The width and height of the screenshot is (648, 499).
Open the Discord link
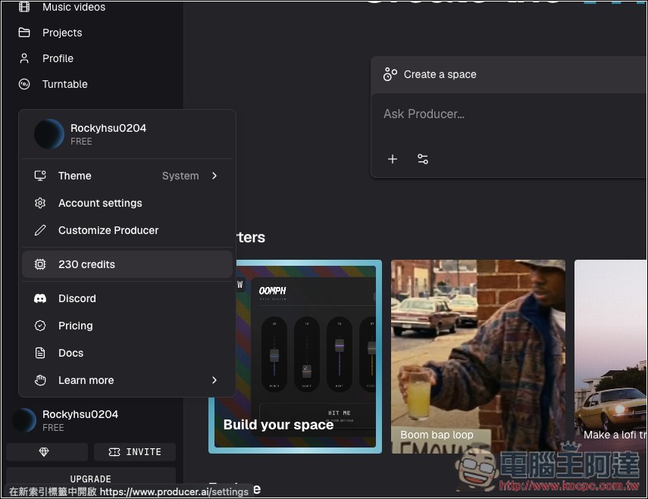(127, 298)
